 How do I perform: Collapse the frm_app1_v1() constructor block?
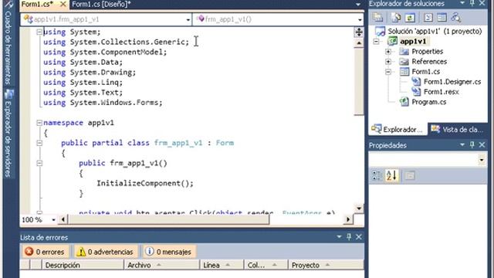tap(39, 163)
